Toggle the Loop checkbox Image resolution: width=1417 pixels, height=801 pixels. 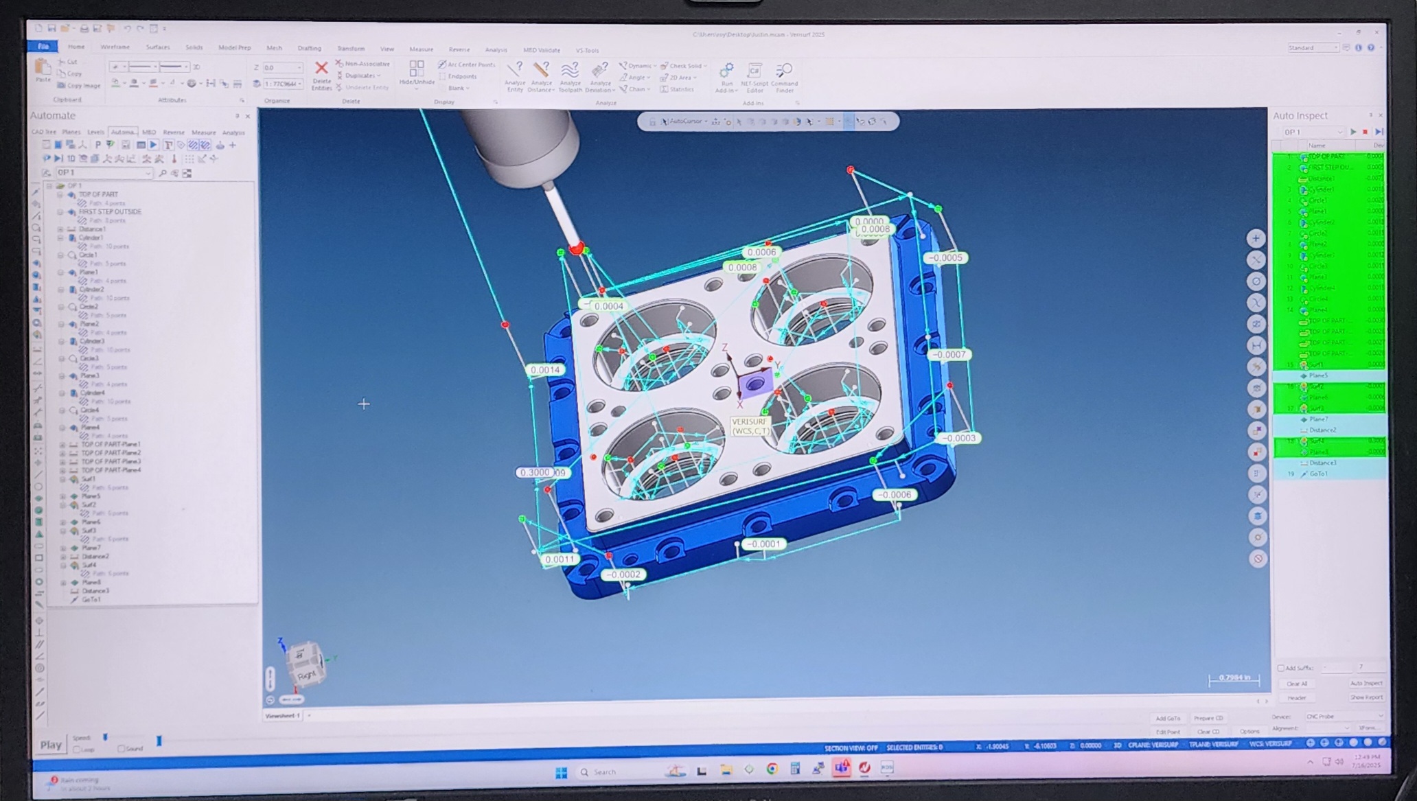pyautogui.click(x=77, y=750)
